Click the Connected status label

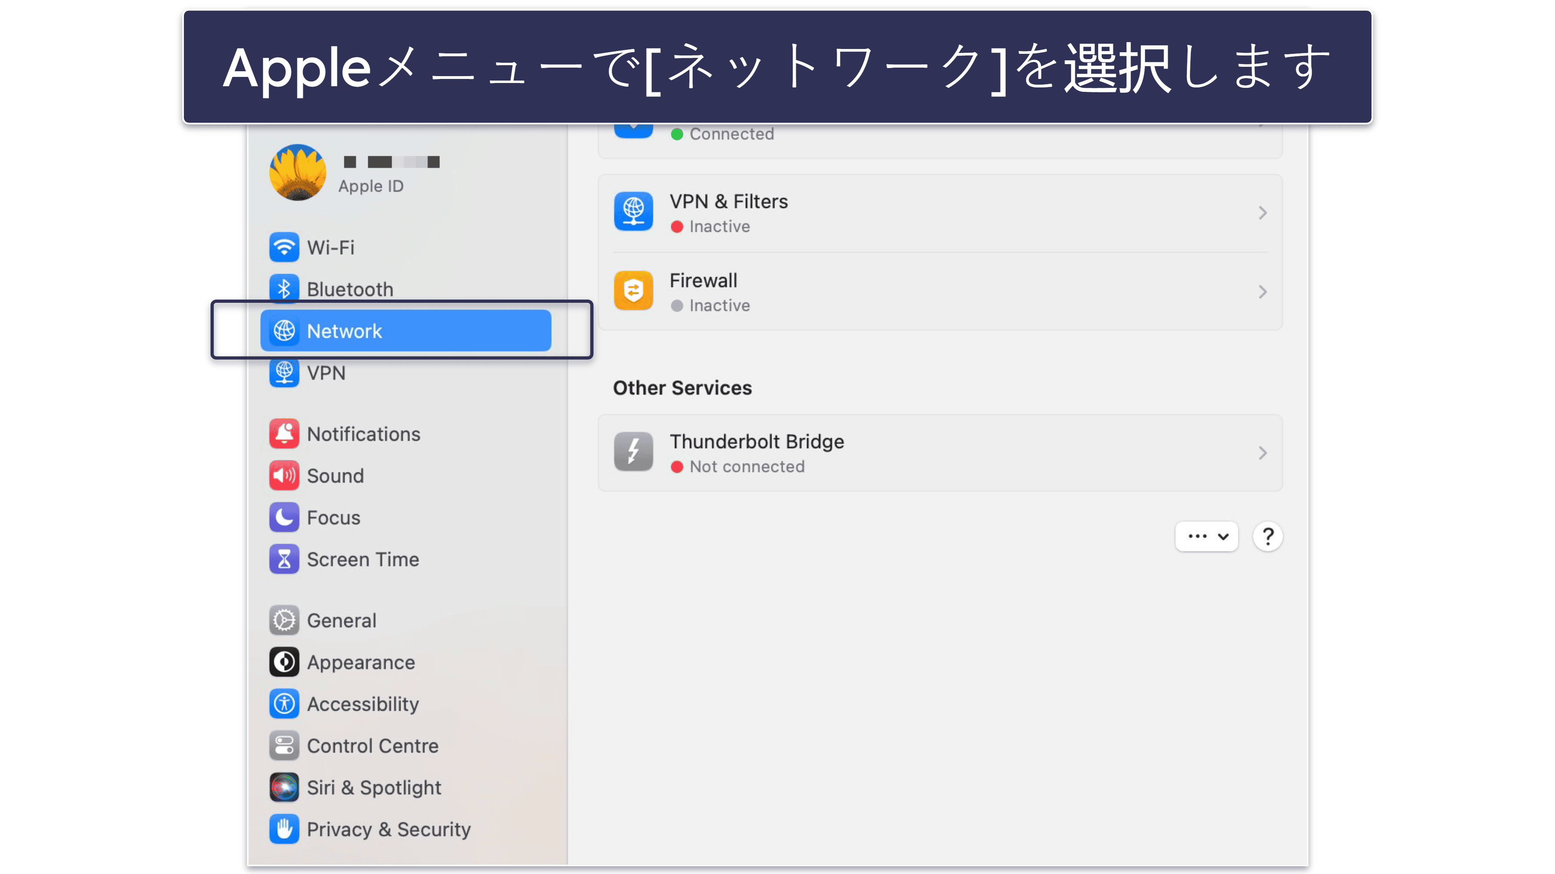[732, 134]
